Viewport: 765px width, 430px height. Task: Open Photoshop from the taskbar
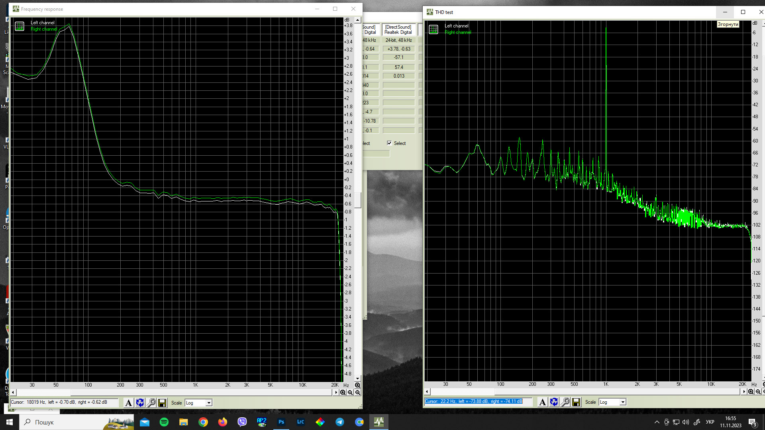point(281,422)
